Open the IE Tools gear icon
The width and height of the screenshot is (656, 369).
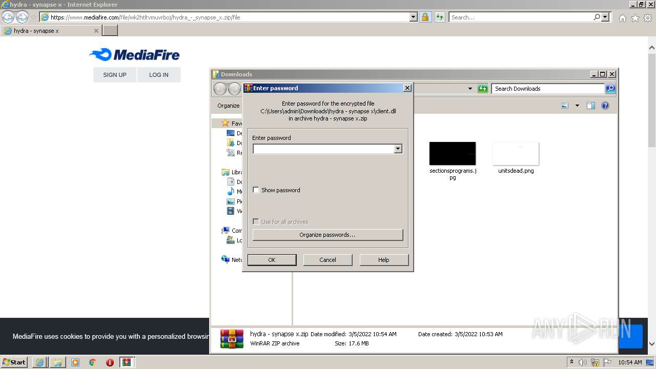point(648,18)
